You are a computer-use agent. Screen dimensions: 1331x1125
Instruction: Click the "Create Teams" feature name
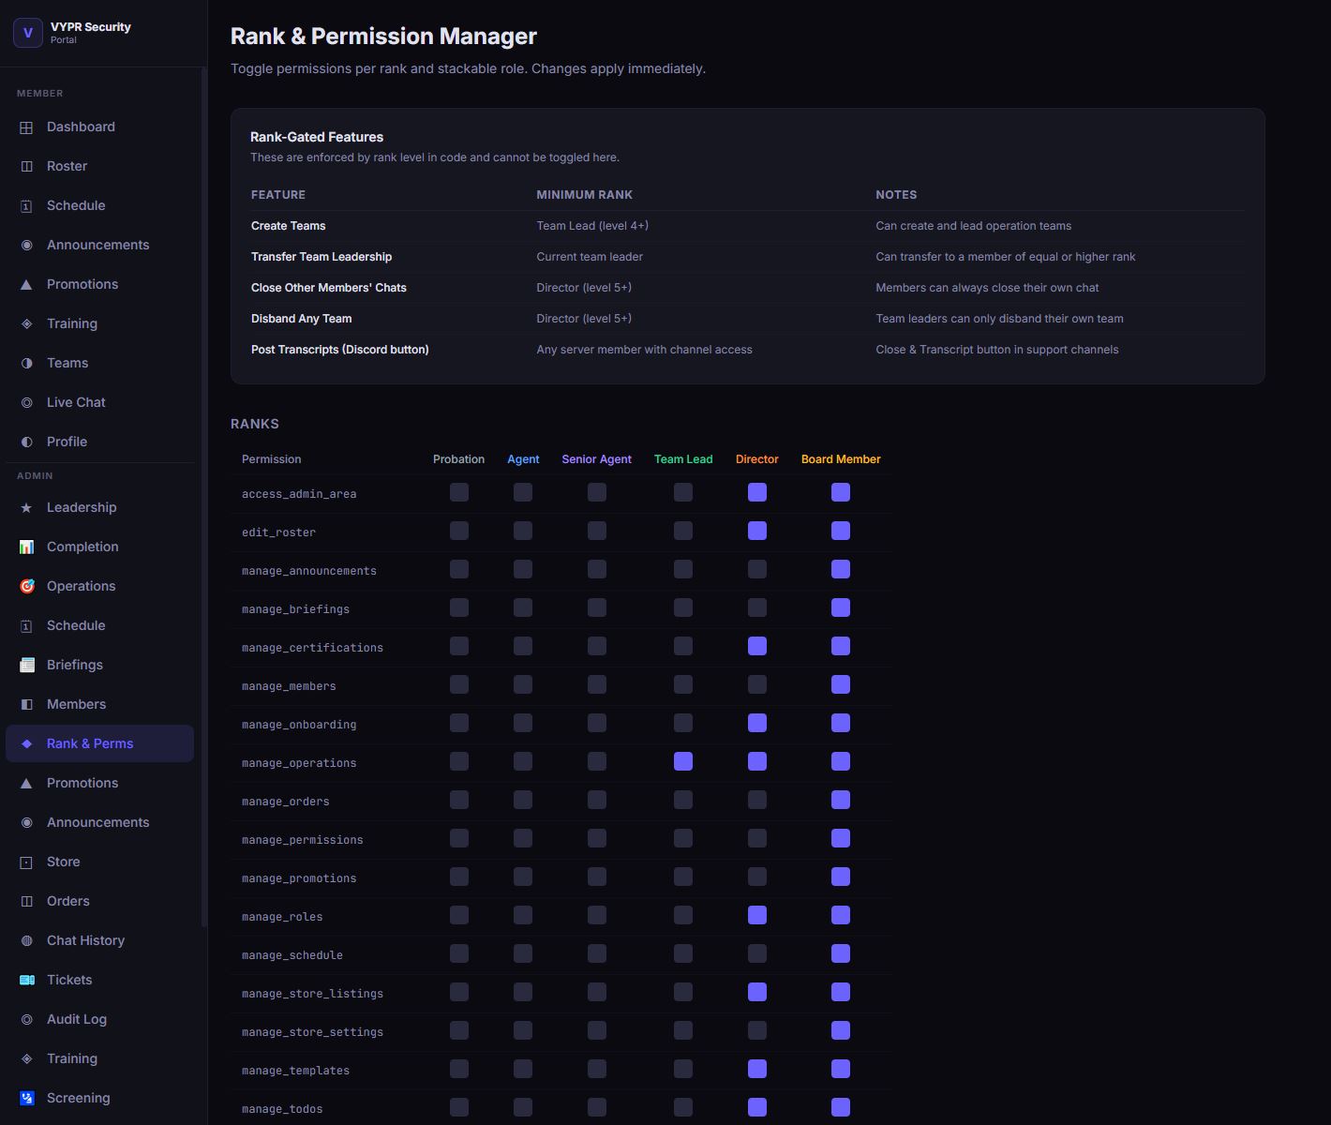coord(289,226)
